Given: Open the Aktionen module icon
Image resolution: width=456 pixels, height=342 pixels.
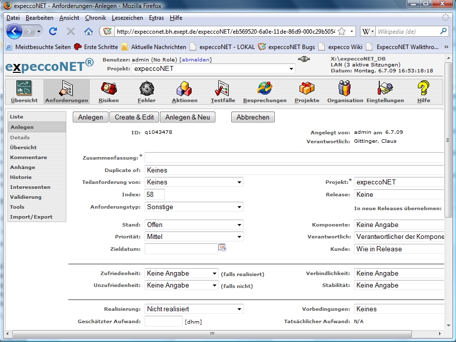Looking at the screenshot, I should (x=184, y=89).
